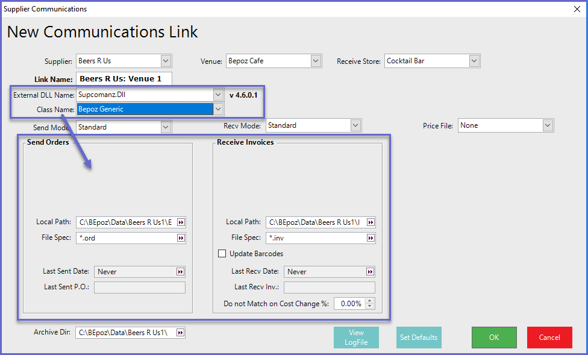Click the browse arrow next to Send Orders Local Path
588x355 pixels.
[x=181, y=222]
